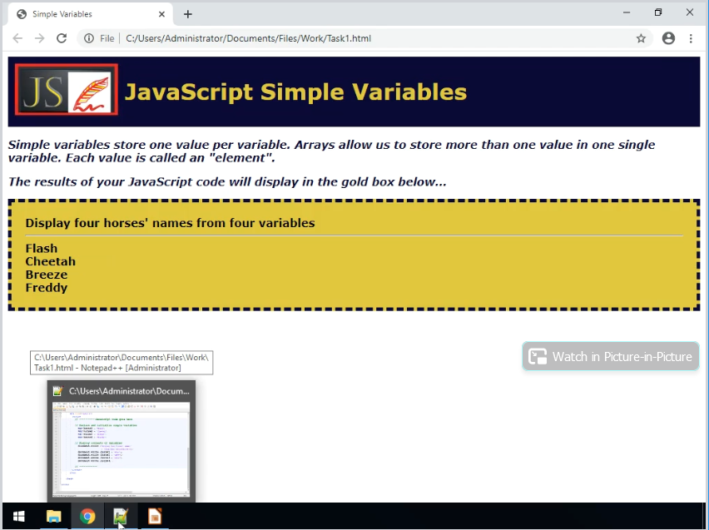Bookmark this page with the star icon
The width and height of the screenshot is (709, 530).
coord(641,38)
